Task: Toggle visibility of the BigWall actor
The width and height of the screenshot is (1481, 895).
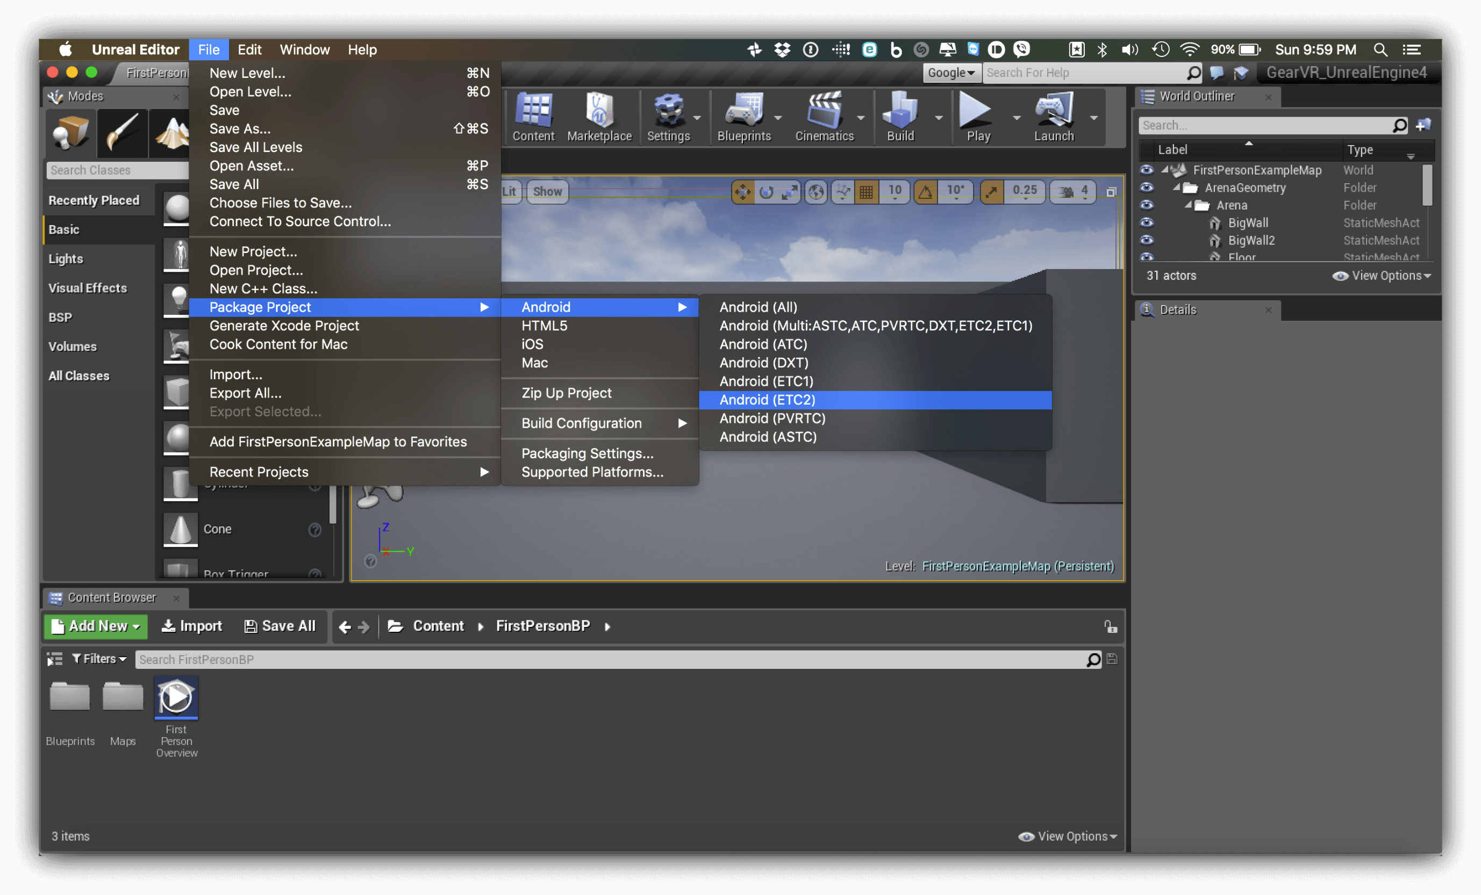Action: 1146,223
